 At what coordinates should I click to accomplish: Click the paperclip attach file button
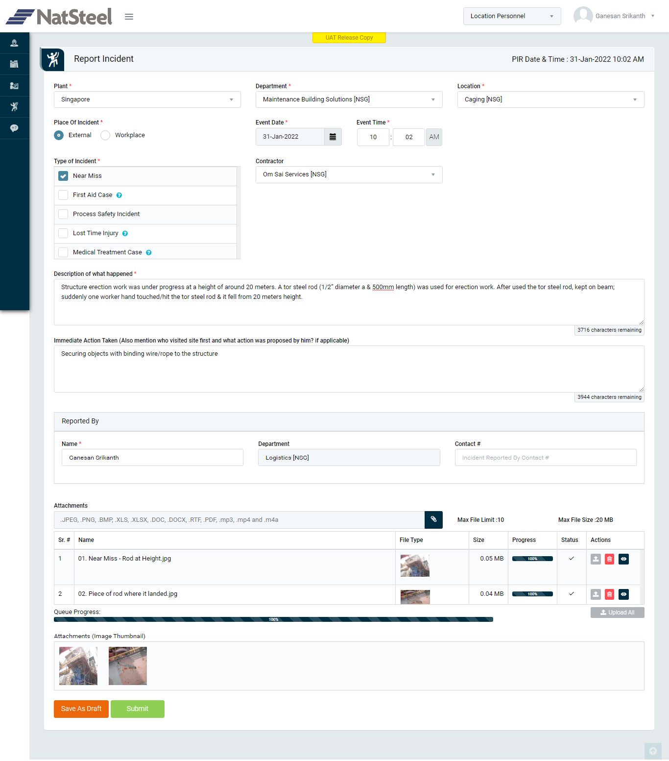click(433, 520)
